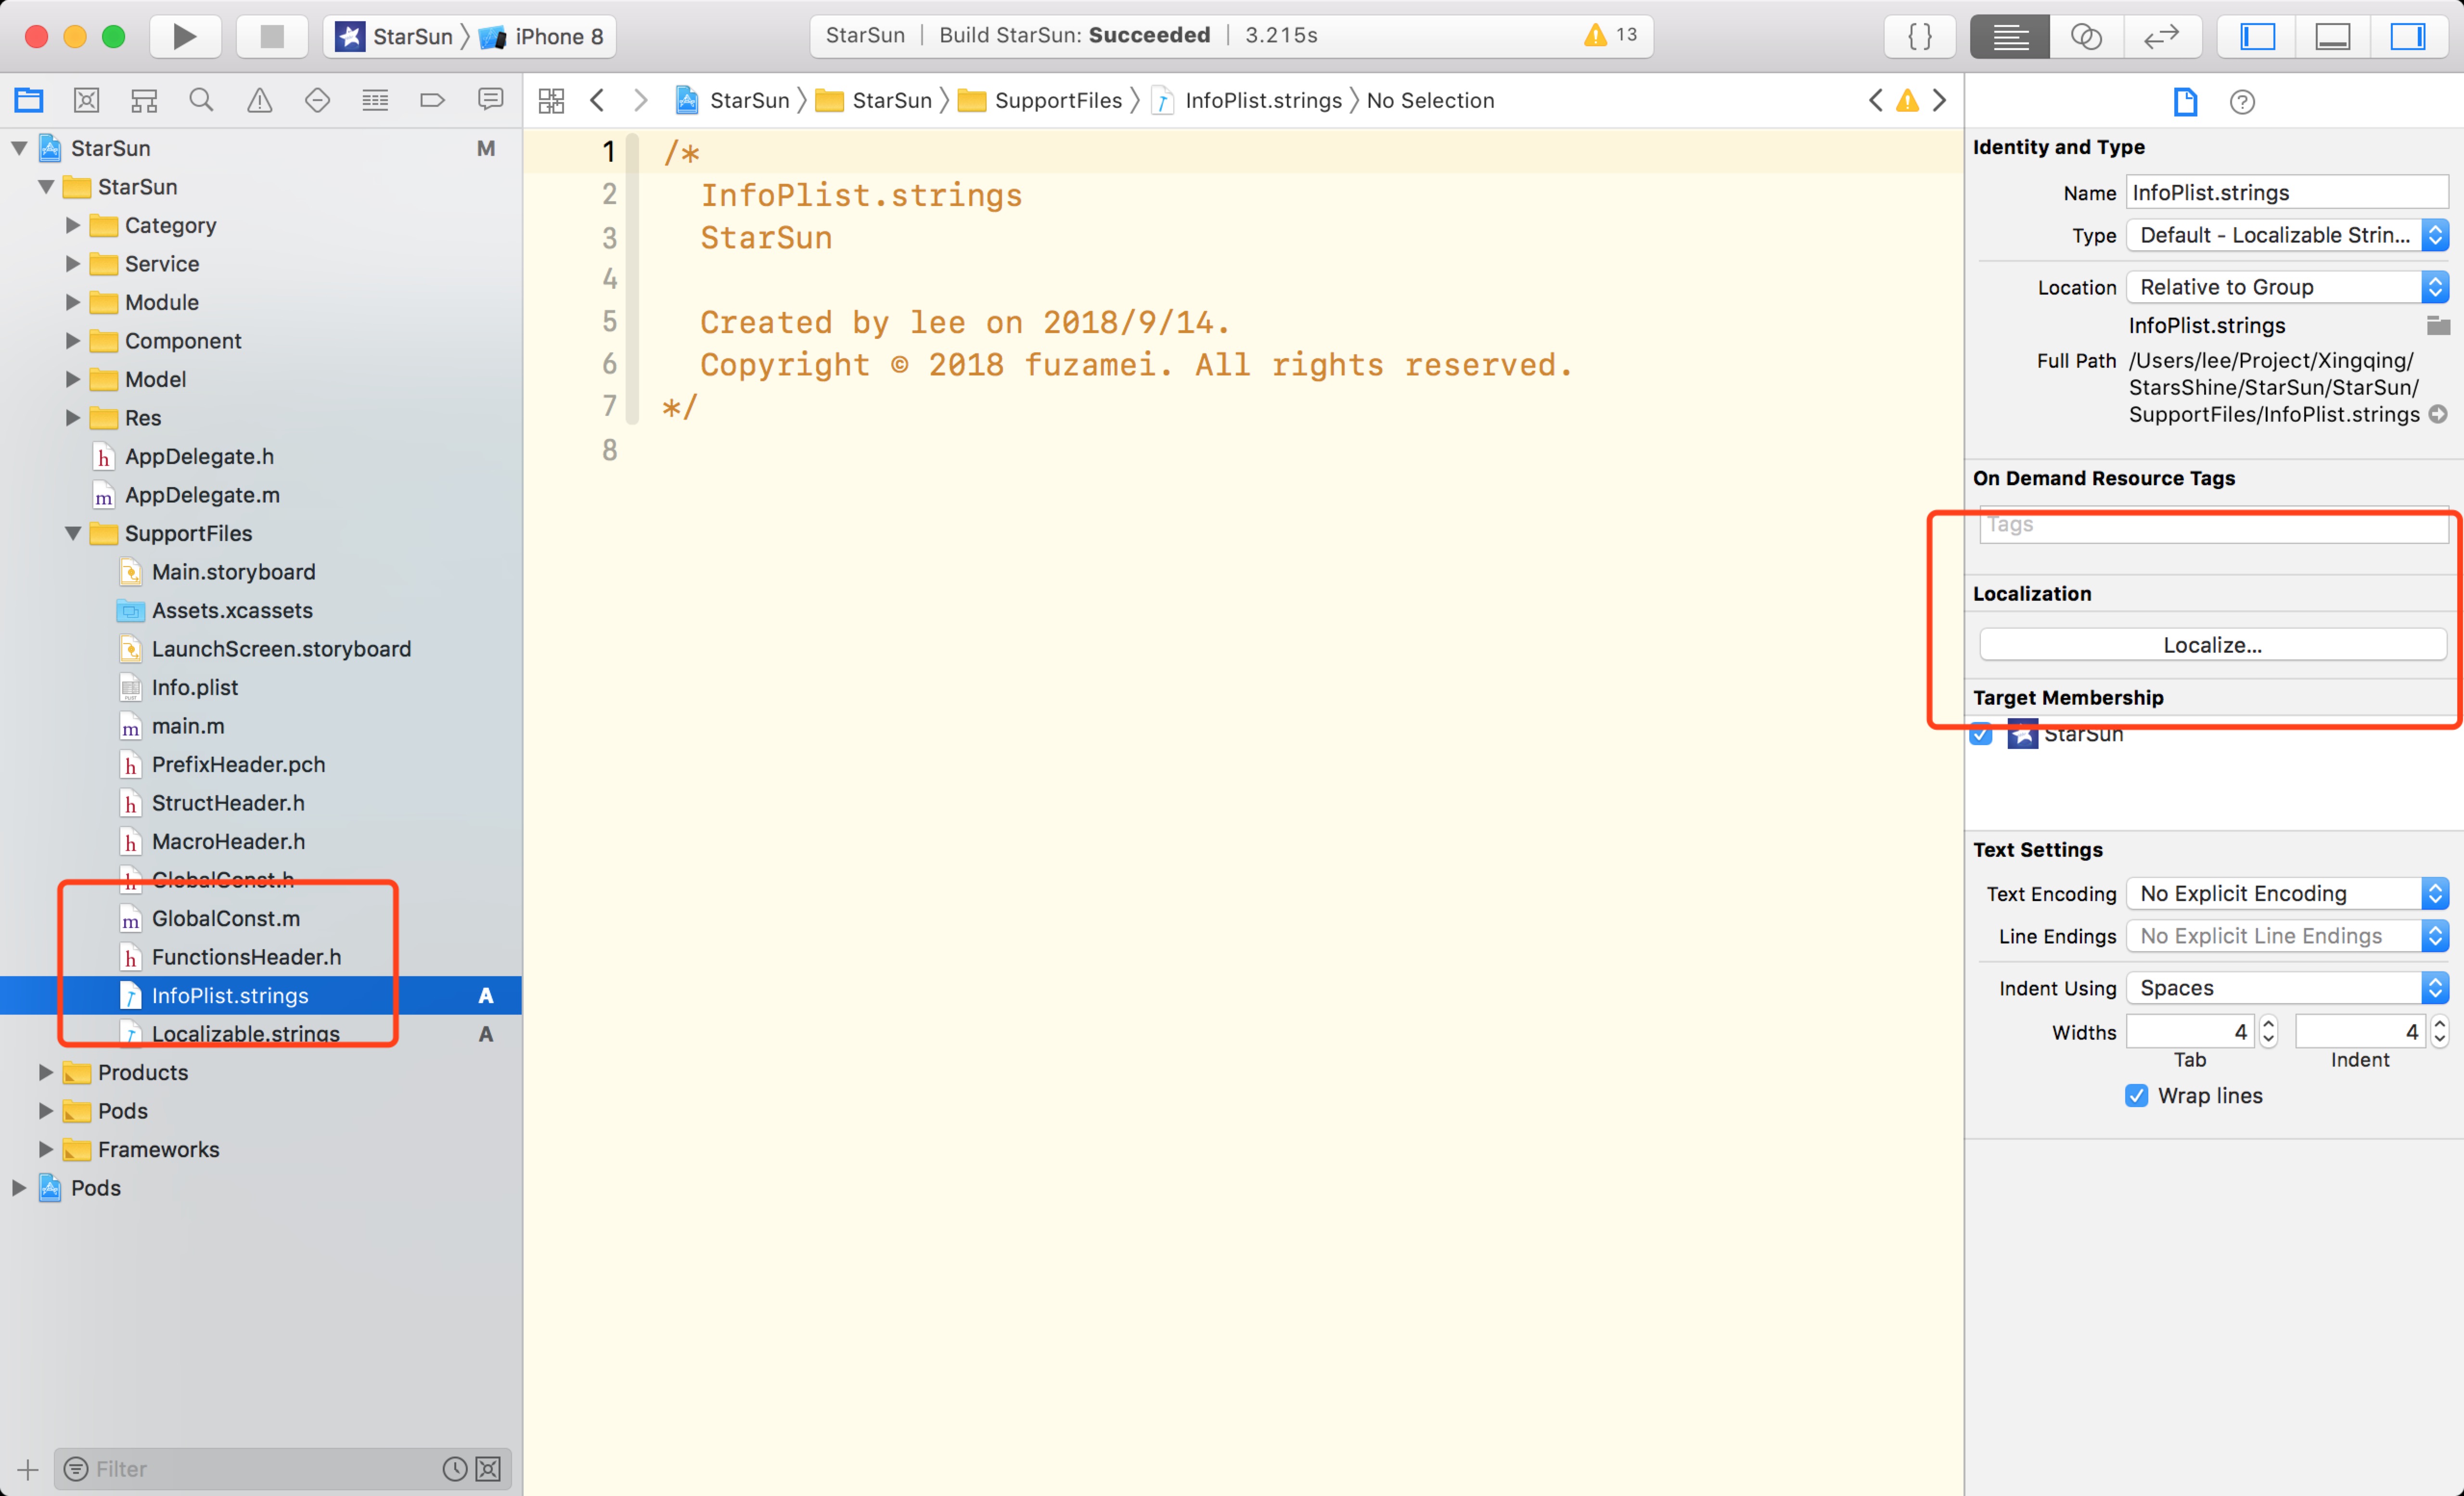Open the Issue navigator warning icon
2464x1496 pixels.
tap(259, 100)
